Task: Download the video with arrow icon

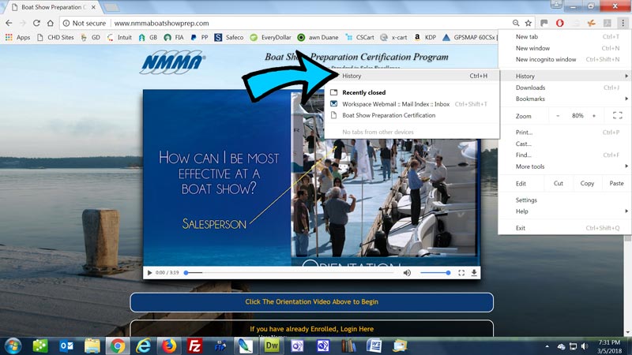Action: click(474, 272)
